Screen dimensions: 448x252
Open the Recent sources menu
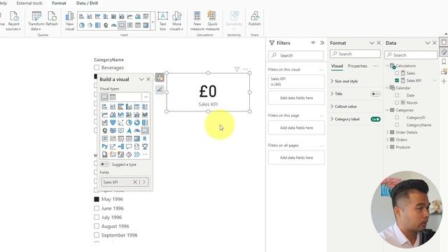(x=14, y=20)
